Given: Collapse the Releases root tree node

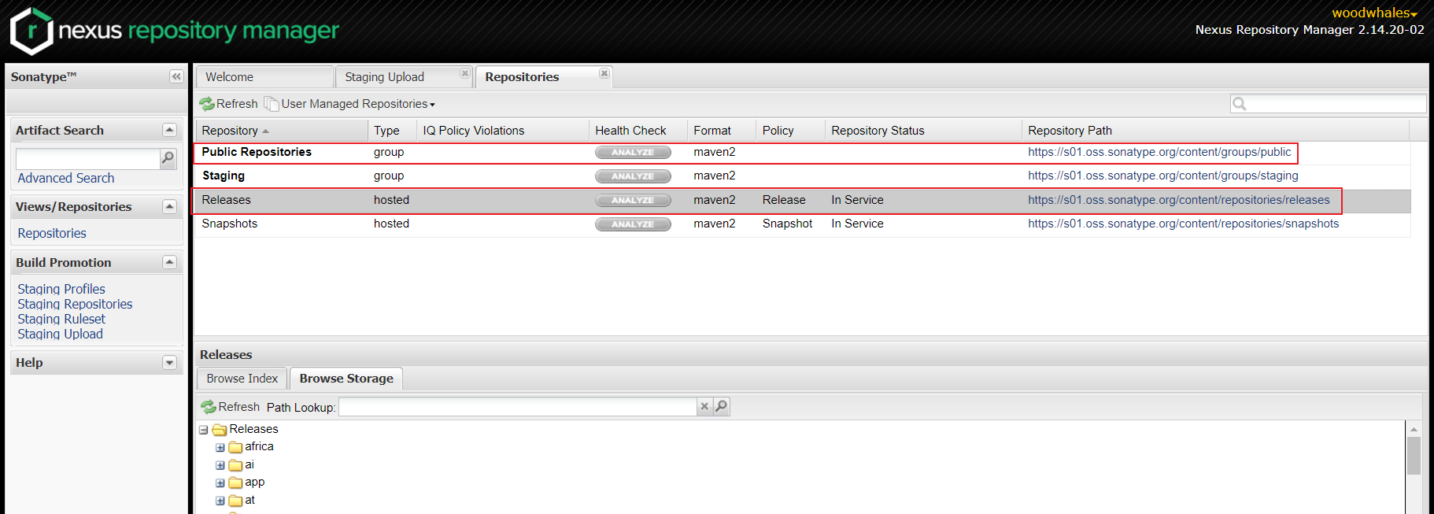Looking at the screenshot, I should [204, 430].
